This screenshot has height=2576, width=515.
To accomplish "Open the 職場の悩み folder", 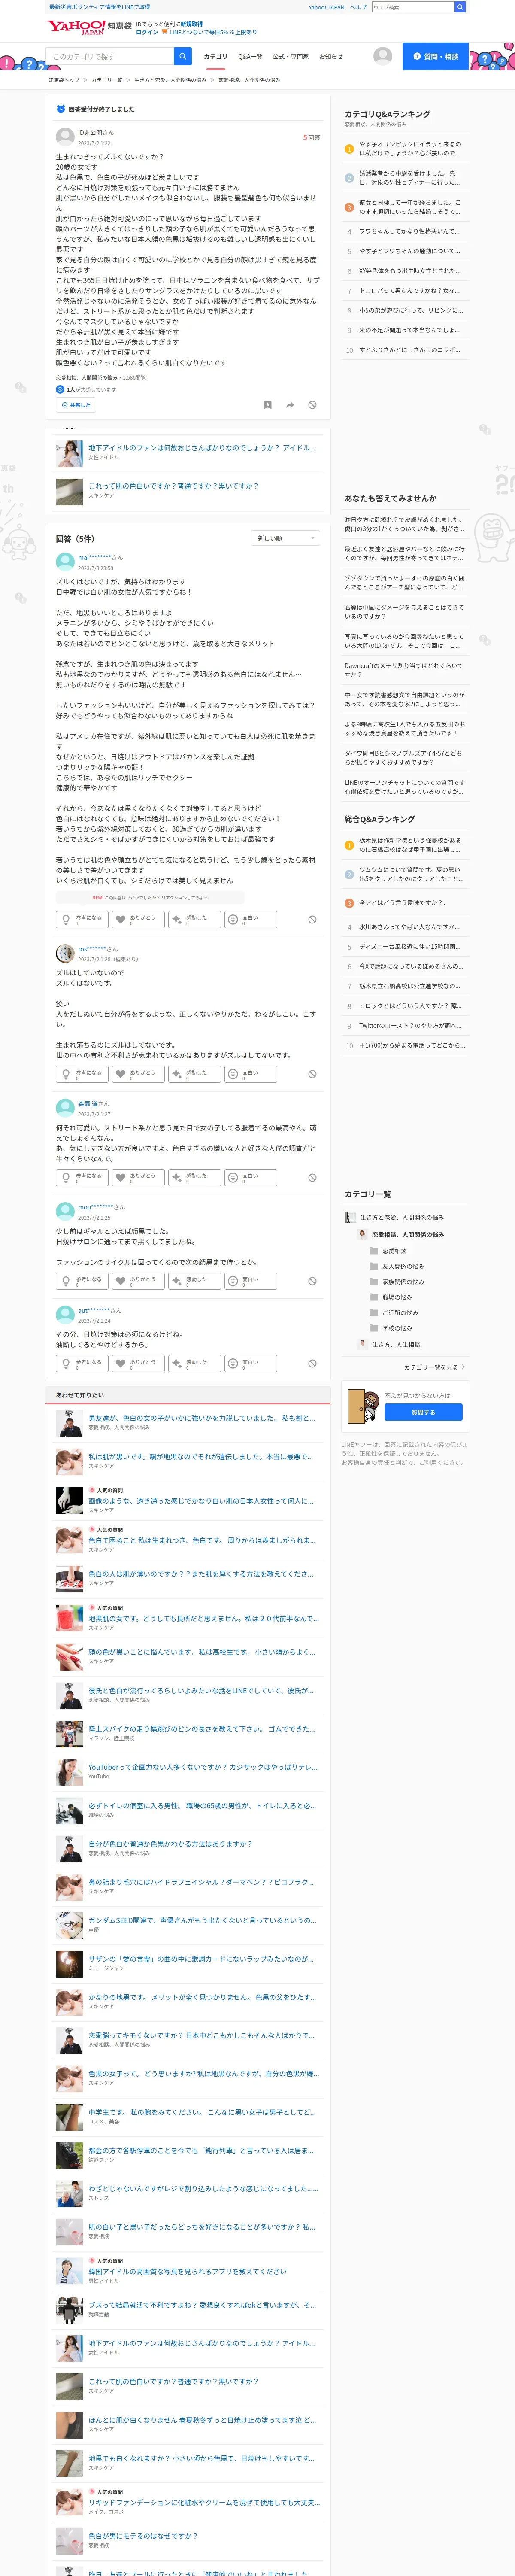I will point(374,1297).
